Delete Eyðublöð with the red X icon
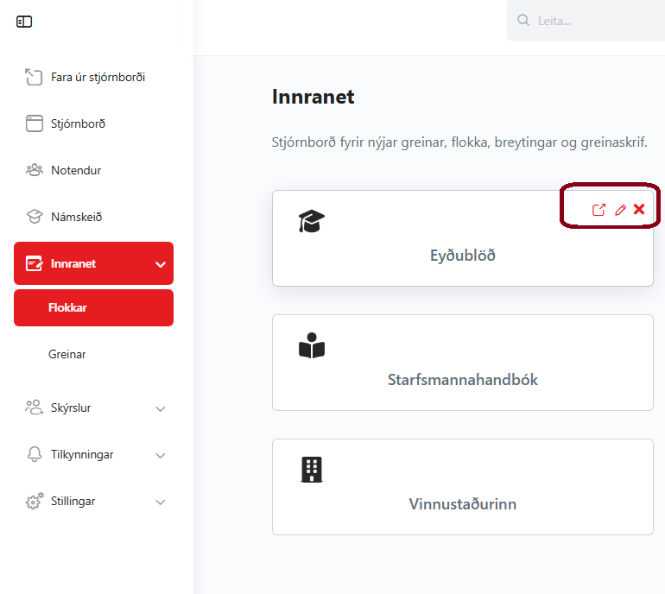This screenshot has width=665, height=594. click(x=639, y=209)
